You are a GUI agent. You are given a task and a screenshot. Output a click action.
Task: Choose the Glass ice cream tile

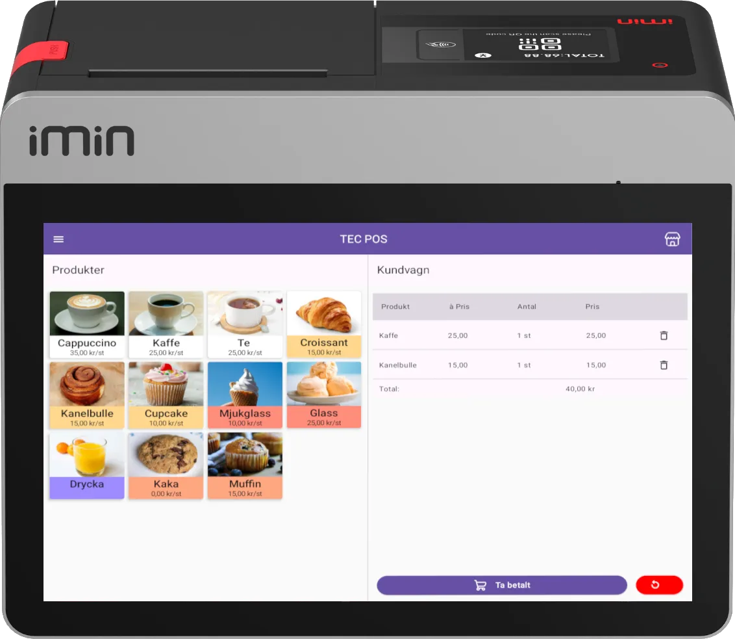[x=324, y=395]
